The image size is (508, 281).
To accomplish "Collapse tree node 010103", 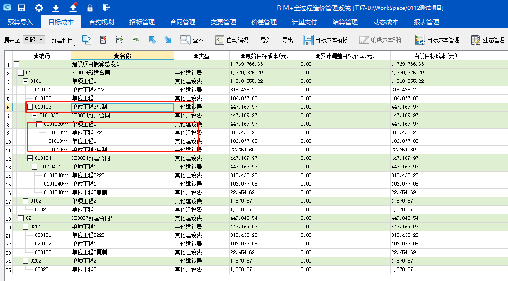I will pyautogui.click(x=30, y=107).
